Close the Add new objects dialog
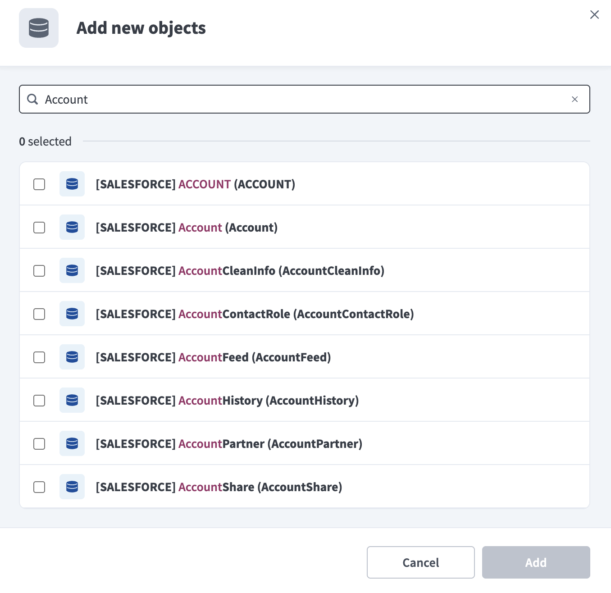The width and height of the screenshot is (611, 593). click(x=594, y=14)
